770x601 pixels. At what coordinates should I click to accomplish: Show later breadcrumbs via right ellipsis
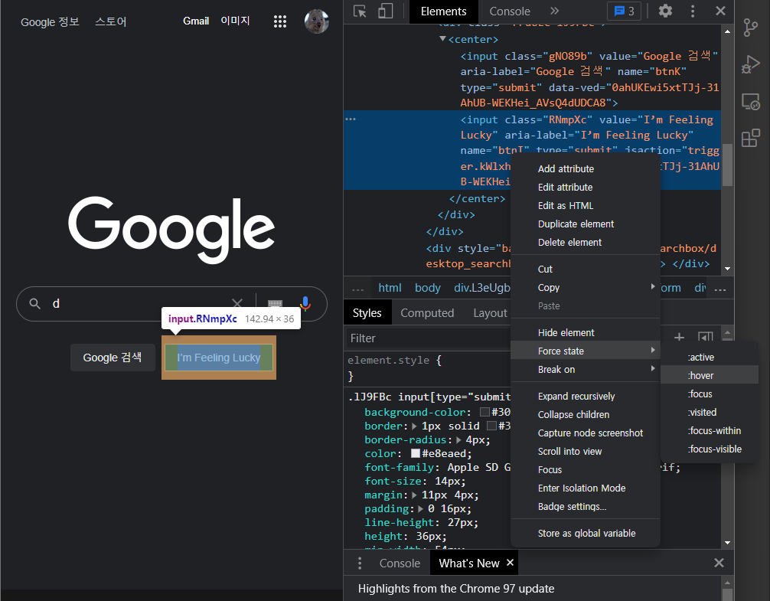pos(720,288)
